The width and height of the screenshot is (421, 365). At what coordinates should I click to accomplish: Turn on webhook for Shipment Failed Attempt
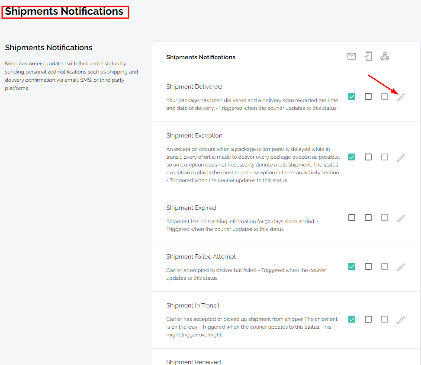pos(385,266)
